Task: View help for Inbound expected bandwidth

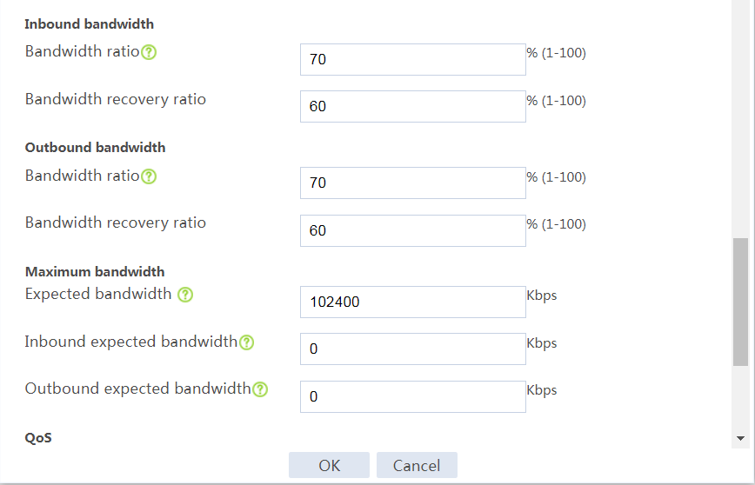Action: click(246, 342)
